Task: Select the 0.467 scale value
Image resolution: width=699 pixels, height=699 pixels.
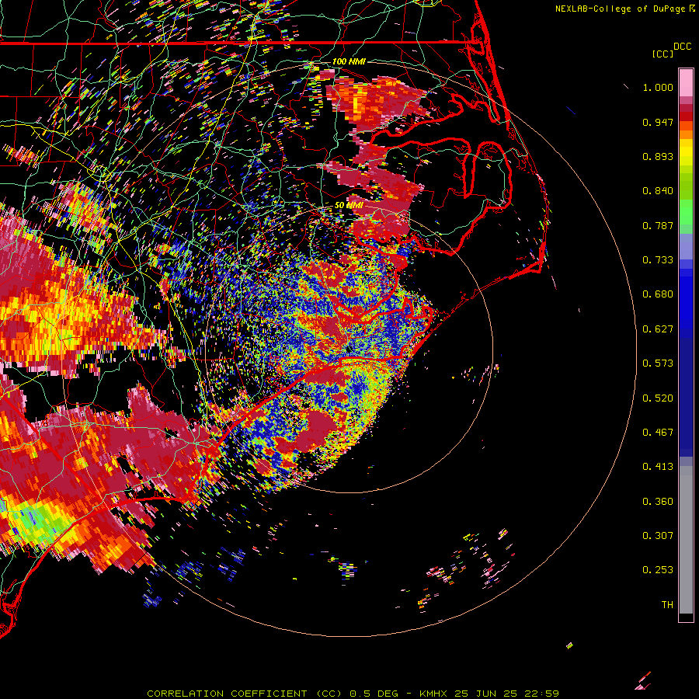Action: pyautogui.click(x=658, y=433)
